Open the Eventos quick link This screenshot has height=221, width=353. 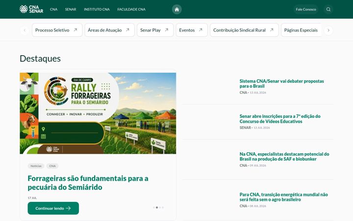[x=192, y=30]
